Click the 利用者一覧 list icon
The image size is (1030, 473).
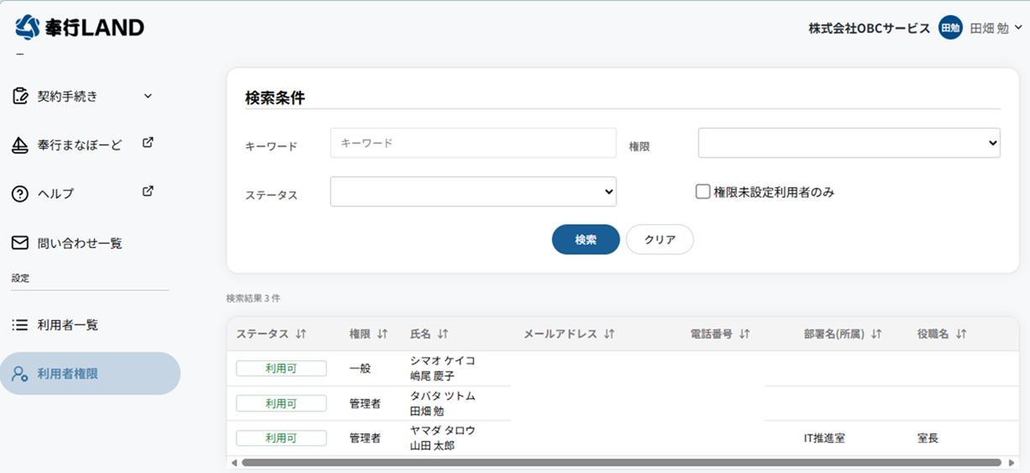point(20,324)
